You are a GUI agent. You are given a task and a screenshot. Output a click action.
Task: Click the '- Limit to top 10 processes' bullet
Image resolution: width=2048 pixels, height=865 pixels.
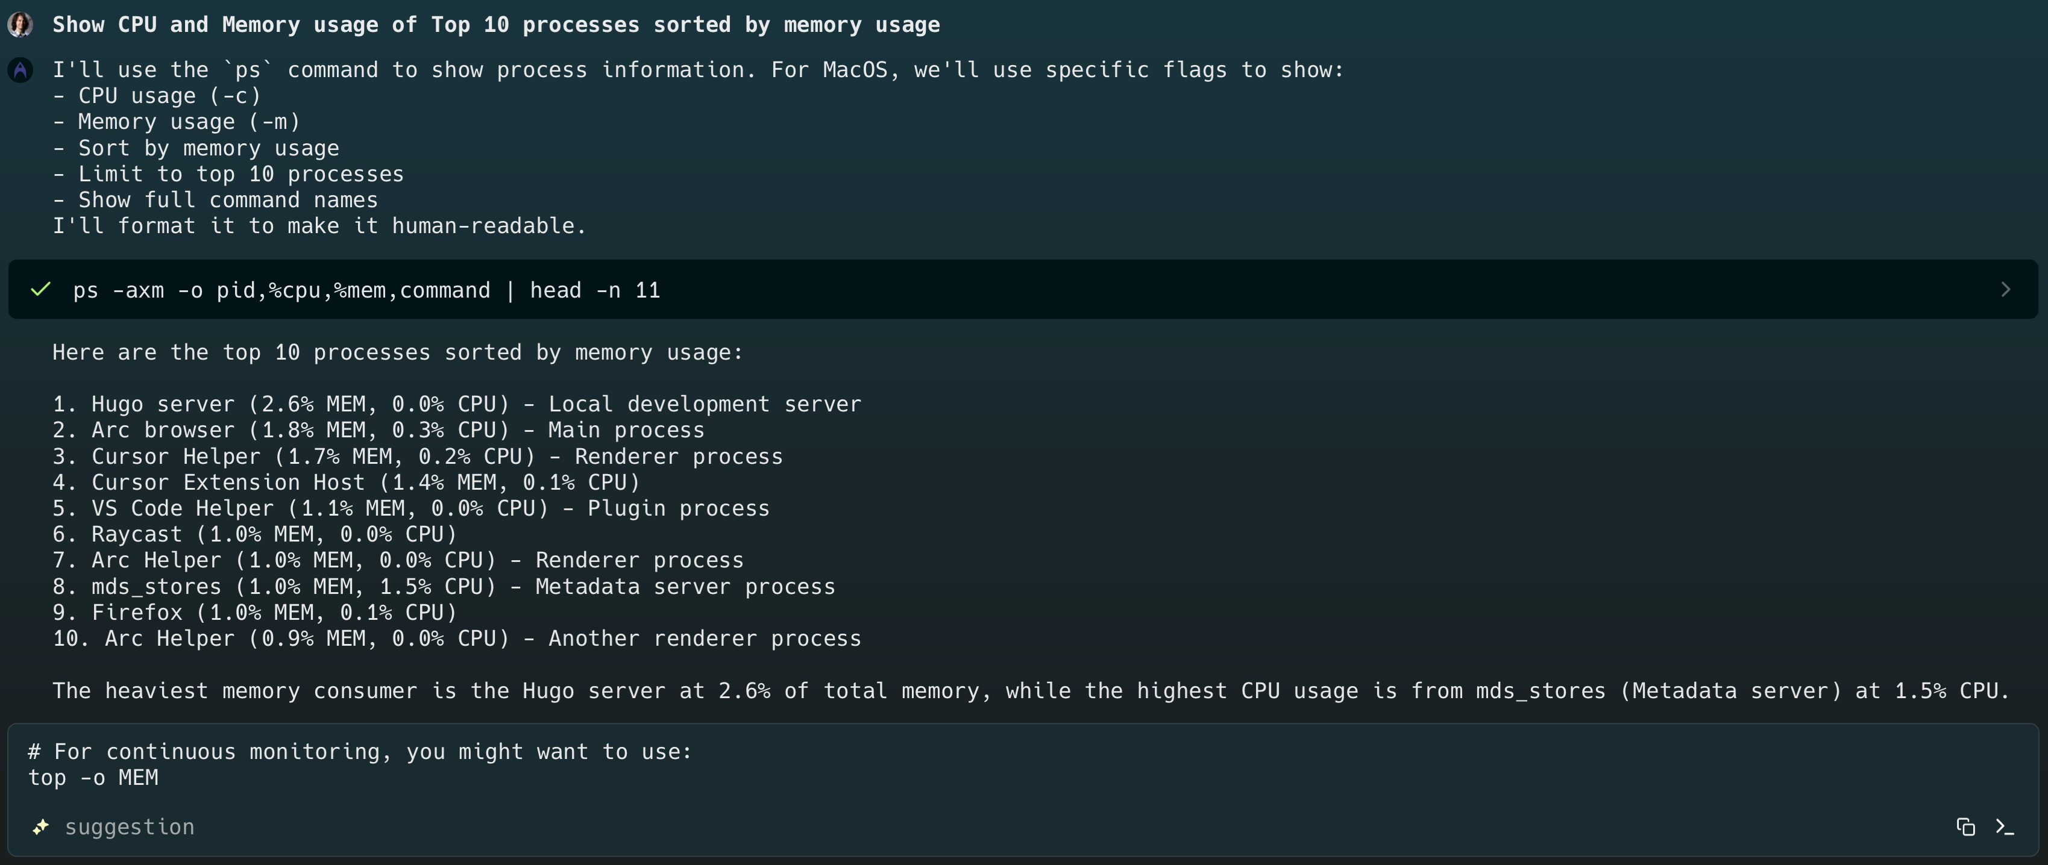(228, 174)
